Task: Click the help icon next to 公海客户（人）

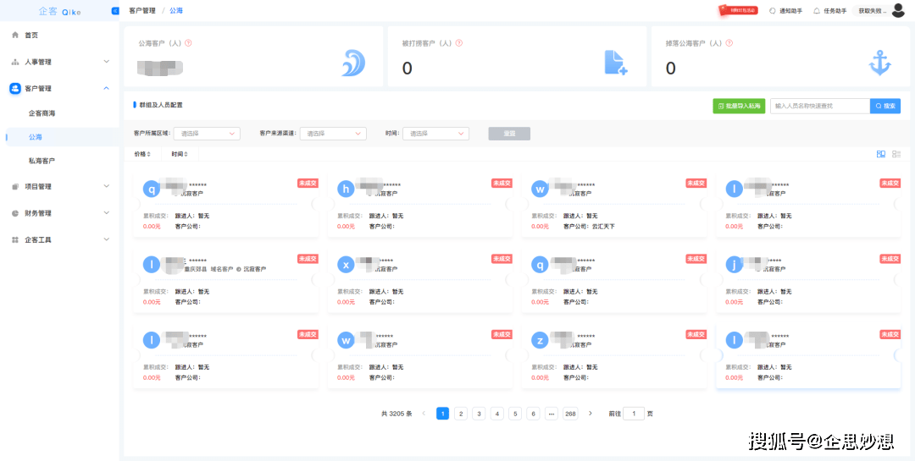Action: coord(188,43)
